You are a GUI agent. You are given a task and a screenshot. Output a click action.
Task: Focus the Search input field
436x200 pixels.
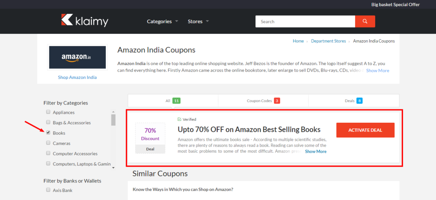(305, 22)
